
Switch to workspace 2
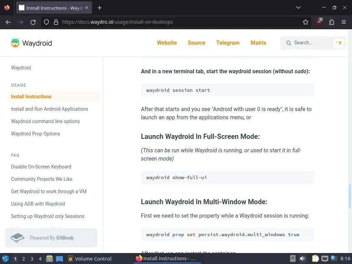pos(24,259)
